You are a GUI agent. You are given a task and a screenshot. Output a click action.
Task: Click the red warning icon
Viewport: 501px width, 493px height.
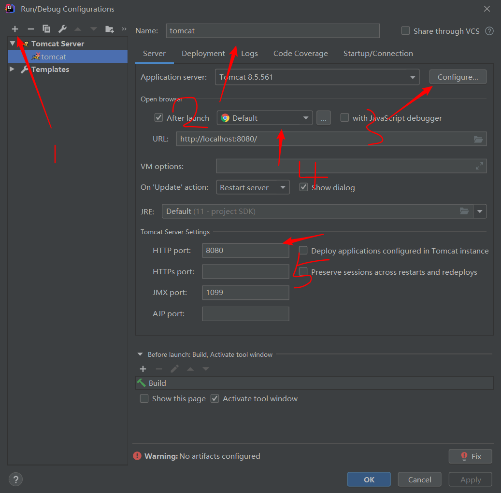click(137, 456)
